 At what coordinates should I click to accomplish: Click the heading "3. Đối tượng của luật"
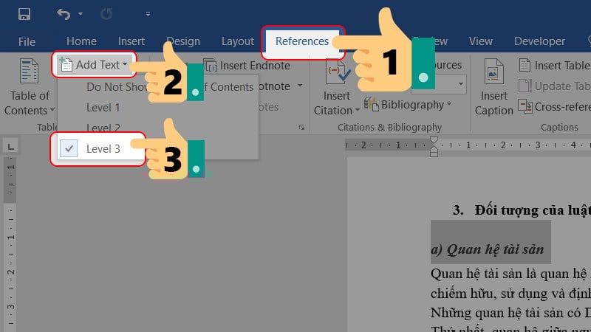pos(522,210)
